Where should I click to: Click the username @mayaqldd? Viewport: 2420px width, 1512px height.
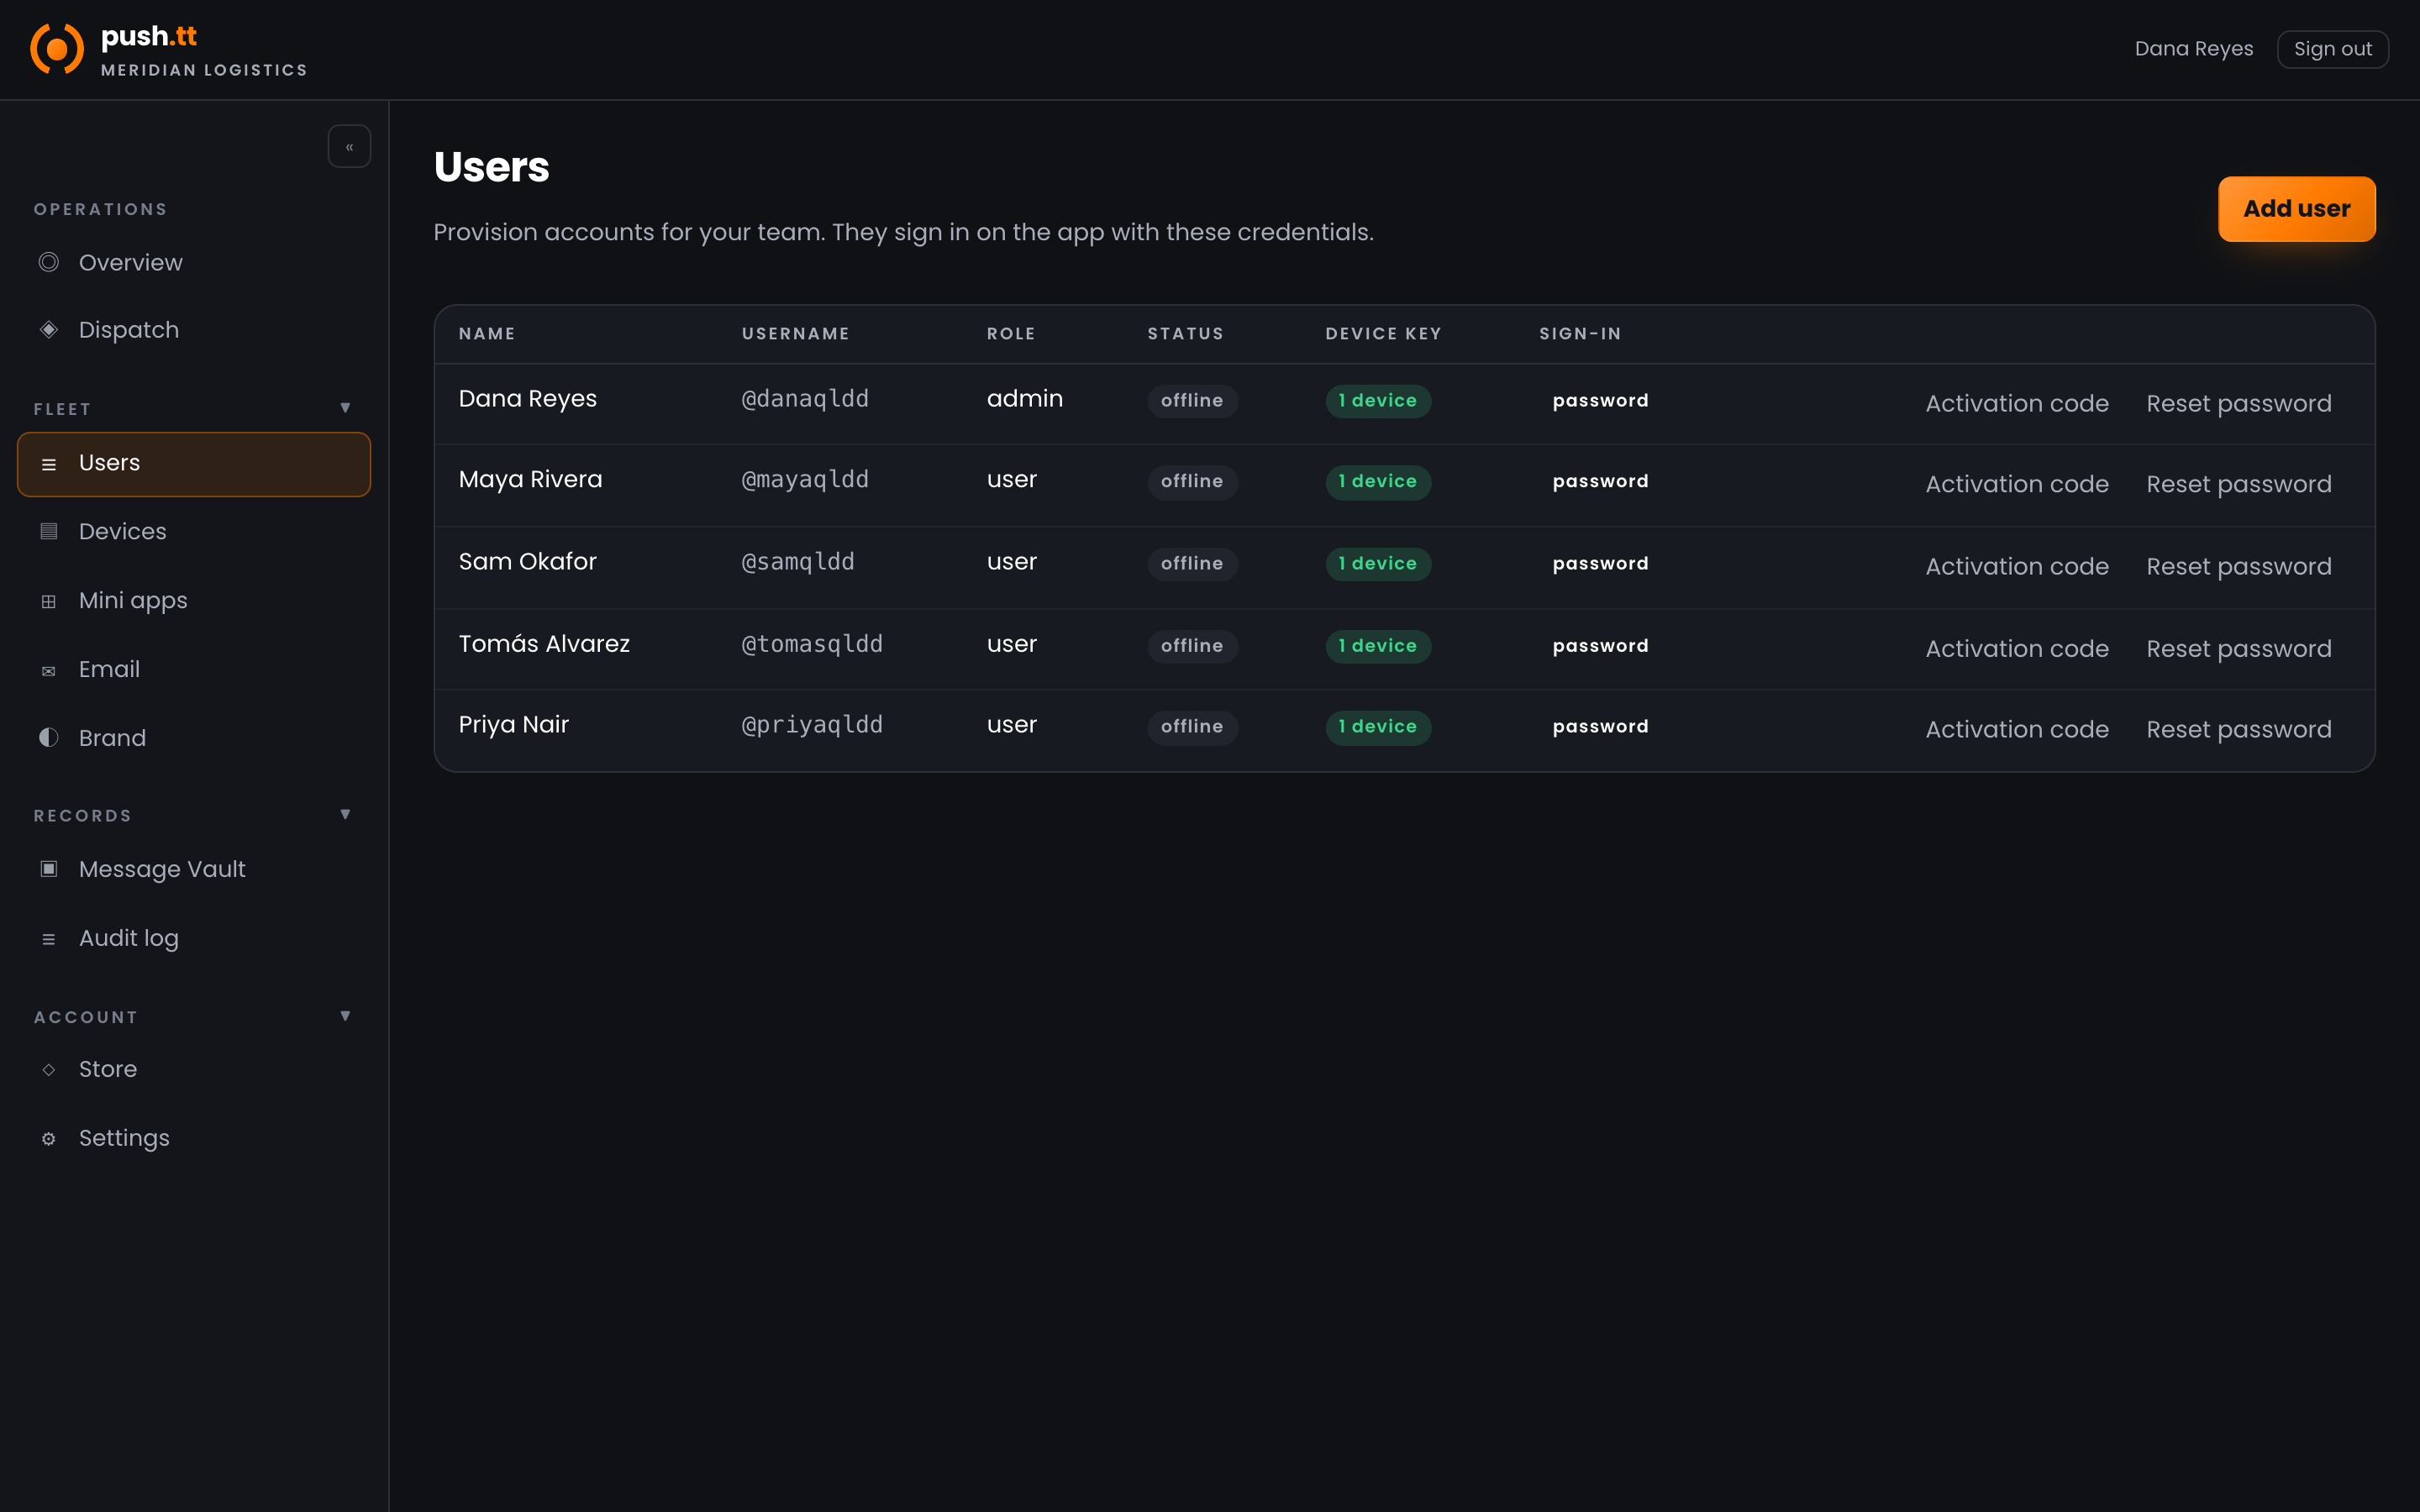pos(805,480)
